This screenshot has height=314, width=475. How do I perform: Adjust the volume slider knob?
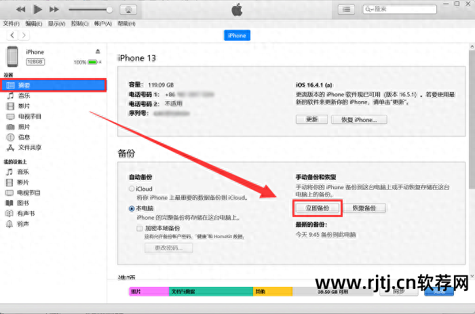coord(109,9)
